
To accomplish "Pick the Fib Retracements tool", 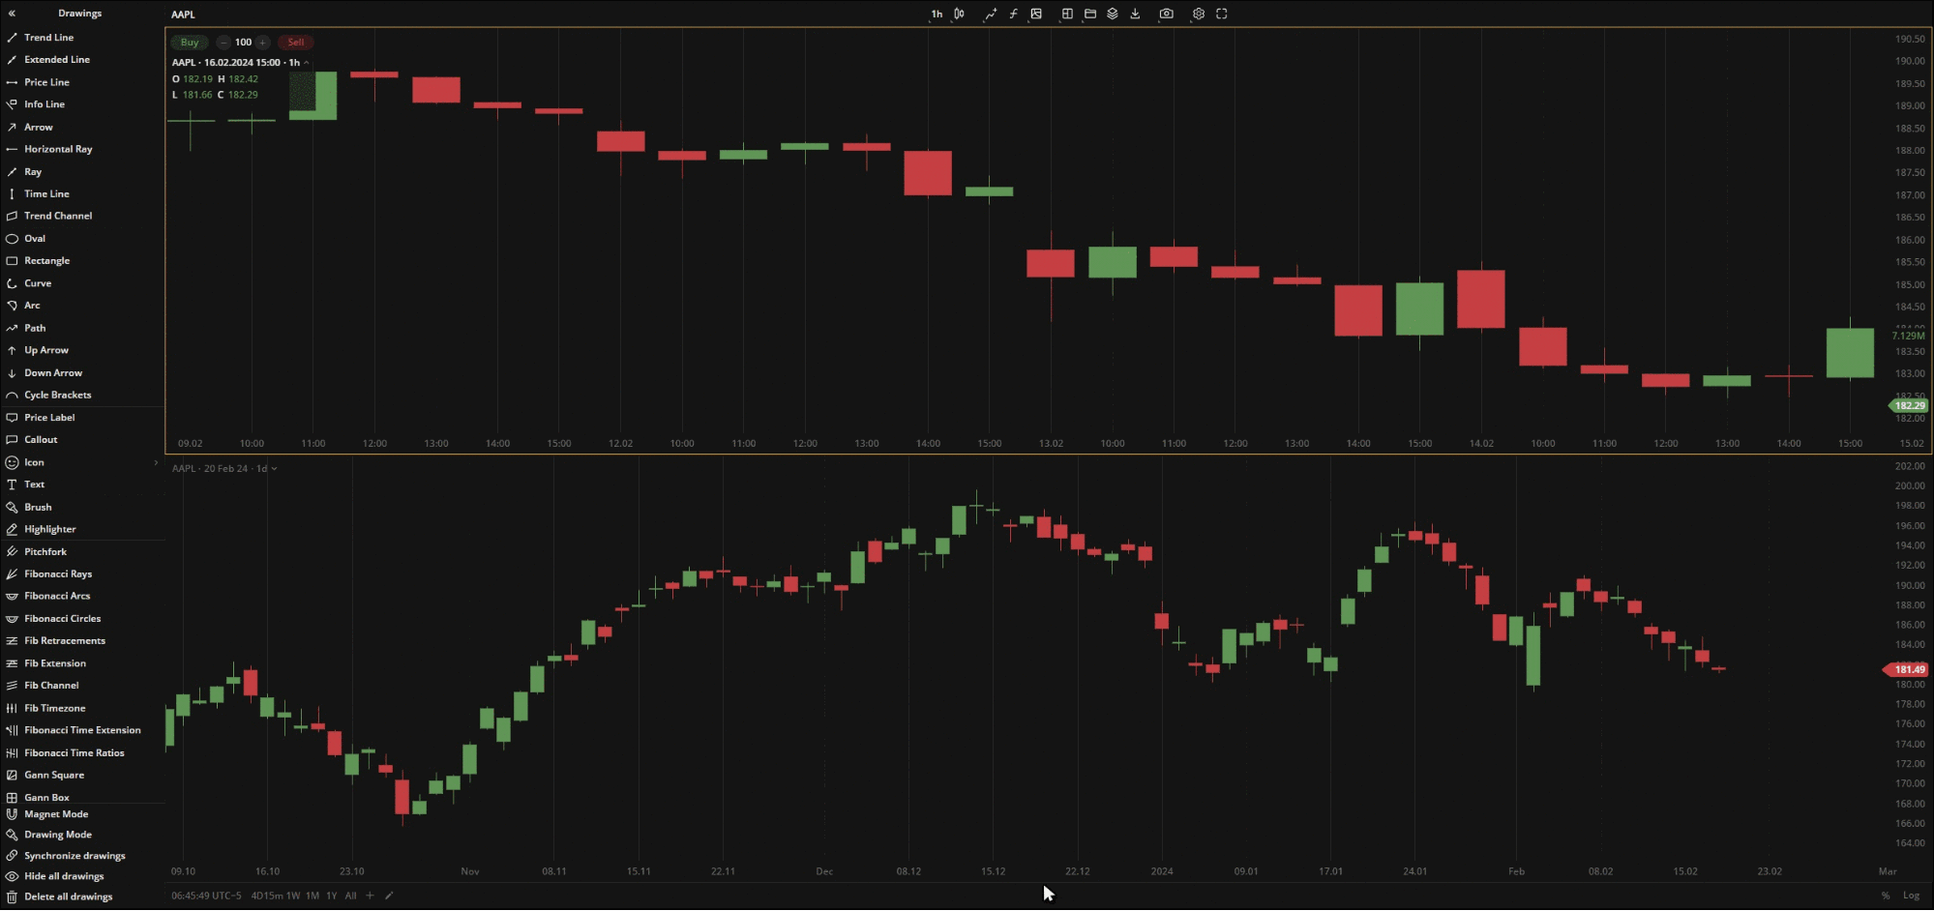I will [x=65, y=641].
